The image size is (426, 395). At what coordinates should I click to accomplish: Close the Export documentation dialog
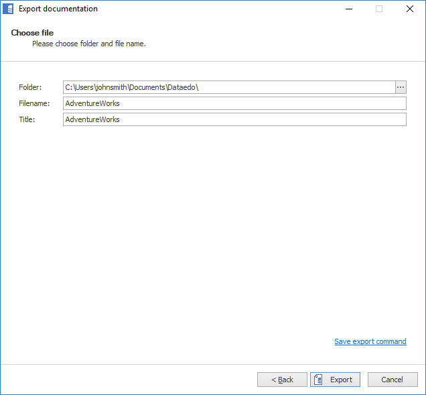[410, 9]
